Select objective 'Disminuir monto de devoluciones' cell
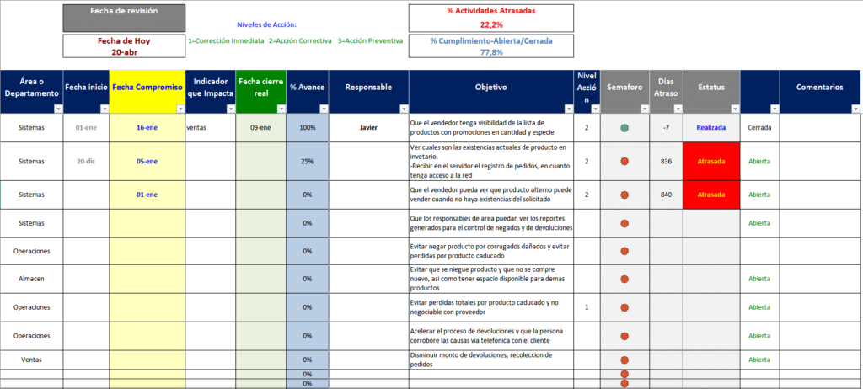The width and height of the screenshot is (863, 389). pyautogui.click(x=491, y=360)
